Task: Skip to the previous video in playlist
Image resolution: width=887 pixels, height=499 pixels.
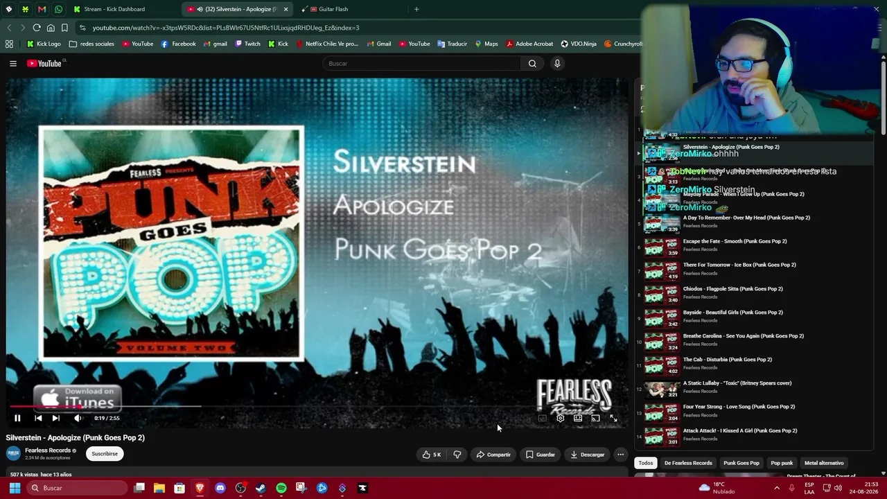Action: 38,418
